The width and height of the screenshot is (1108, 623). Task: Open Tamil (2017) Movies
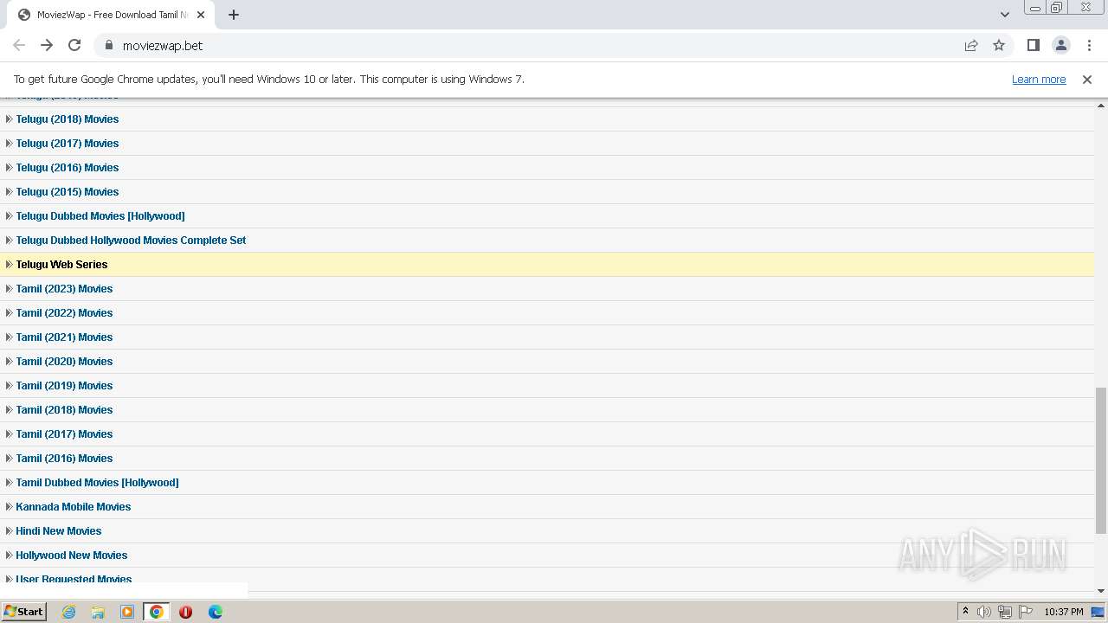click(x=64, y=434)
